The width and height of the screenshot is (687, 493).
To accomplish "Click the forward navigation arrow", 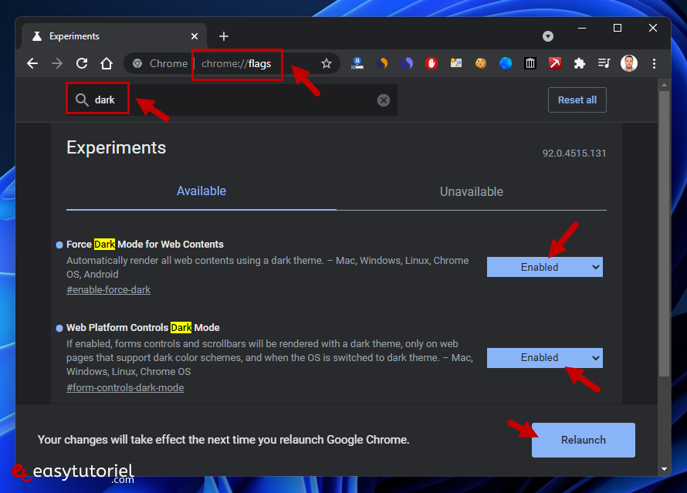I will pyautogui.click(x=57, y=63).
